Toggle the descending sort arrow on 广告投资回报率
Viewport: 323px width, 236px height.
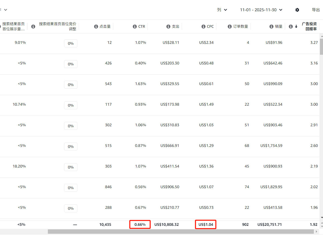296,26
